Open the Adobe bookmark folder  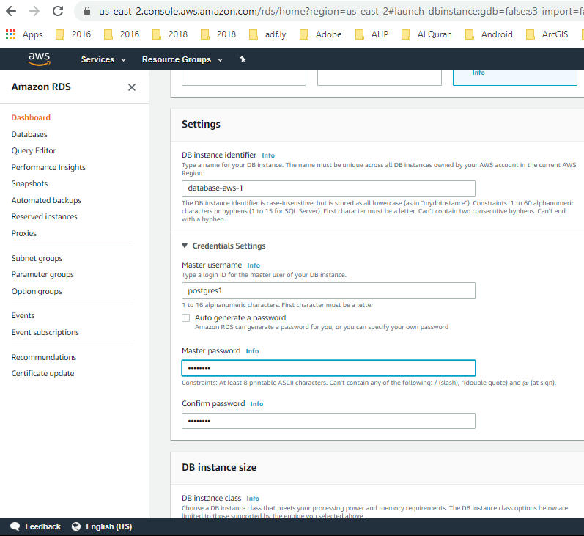tap(320, 34)
